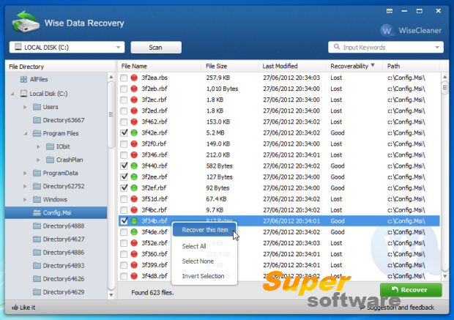Click the Directory64888 folder icon

(x=37, y=226)
